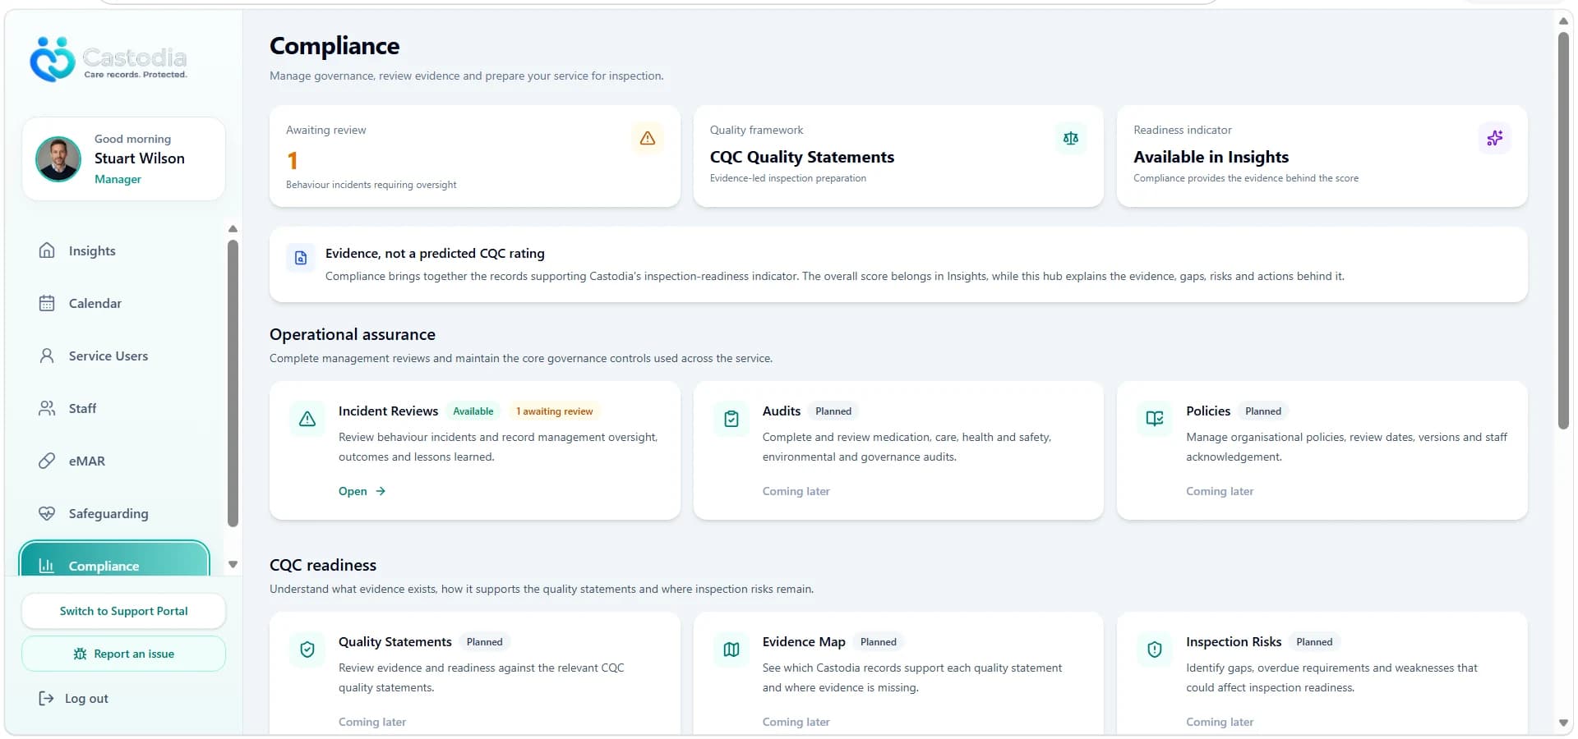Screen dimensions: 1578x739
Task: Click the arrow next to Open
Action: click(381, 491)
